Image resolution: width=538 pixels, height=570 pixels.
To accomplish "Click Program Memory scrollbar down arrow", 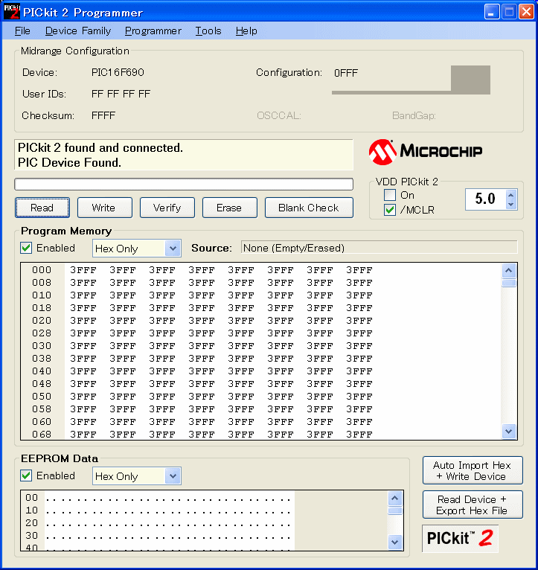I will pos(508,432).
